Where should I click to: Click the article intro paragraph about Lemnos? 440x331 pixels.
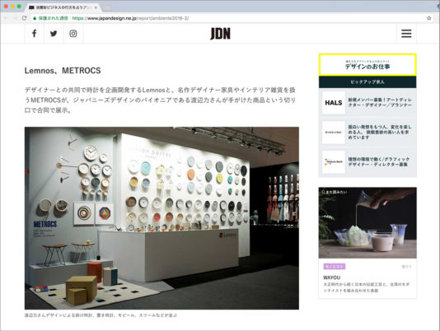click(x=160, y=100)
